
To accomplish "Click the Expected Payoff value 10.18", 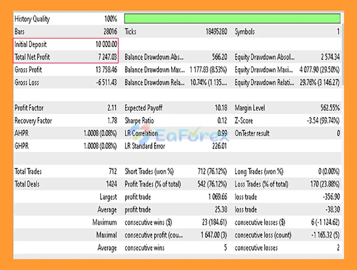I will pyautogui.click(x=221, y=108).
